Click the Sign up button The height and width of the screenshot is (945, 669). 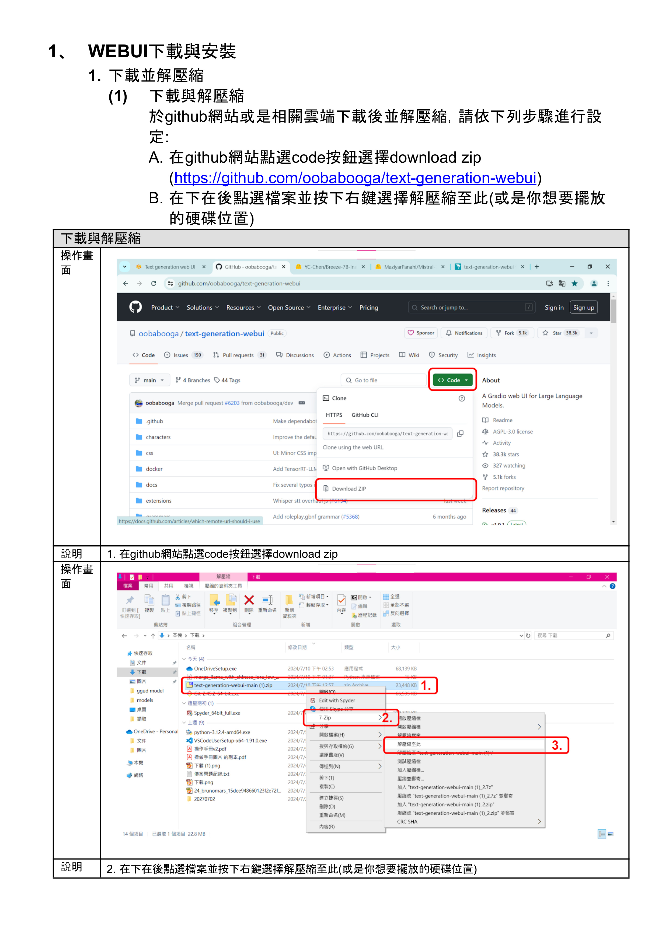583,307
